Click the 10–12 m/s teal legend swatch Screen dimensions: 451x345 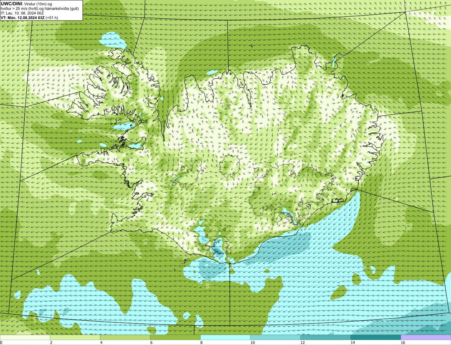click(x=276, y=338)
